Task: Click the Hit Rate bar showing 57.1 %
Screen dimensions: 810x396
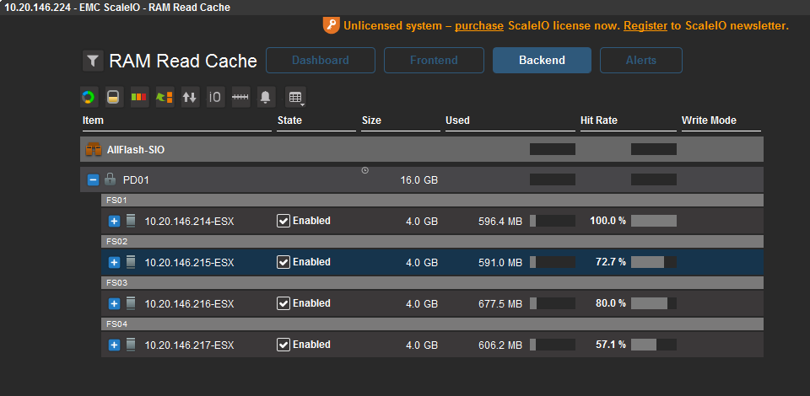Action: [654, 345]
